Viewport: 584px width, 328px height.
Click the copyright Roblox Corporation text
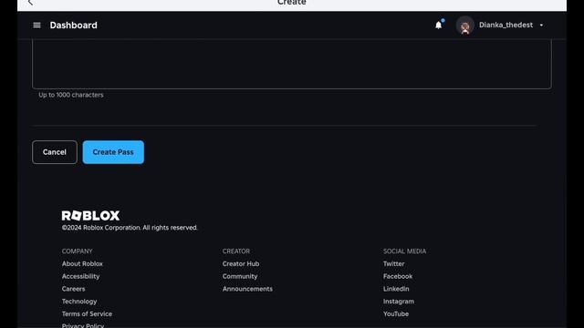click(130, 228)
